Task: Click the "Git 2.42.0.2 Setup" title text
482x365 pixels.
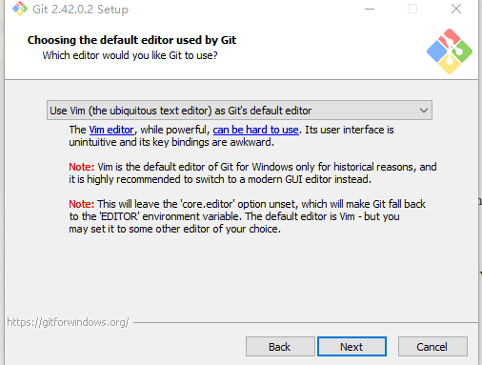Action: coord(80,10)
